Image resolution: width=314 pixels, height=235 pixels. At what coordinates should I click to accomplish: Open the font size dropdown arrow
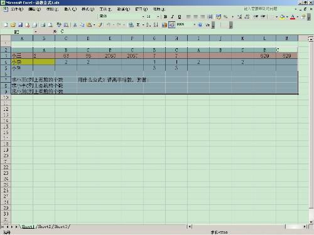pos(158,17)
